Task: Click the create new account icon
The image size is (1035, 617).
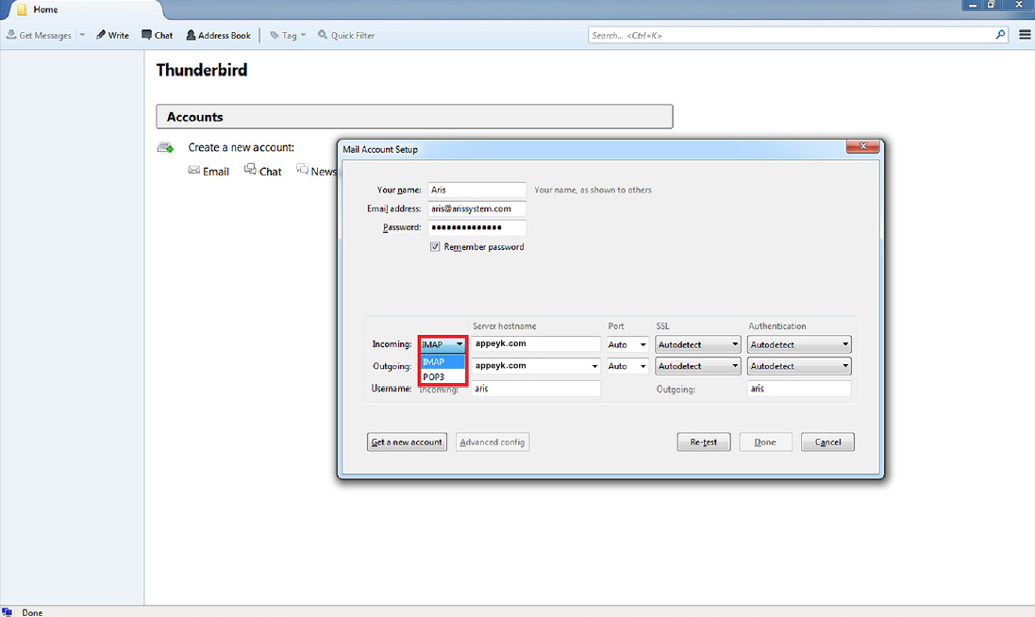Action: pos(165,147)
